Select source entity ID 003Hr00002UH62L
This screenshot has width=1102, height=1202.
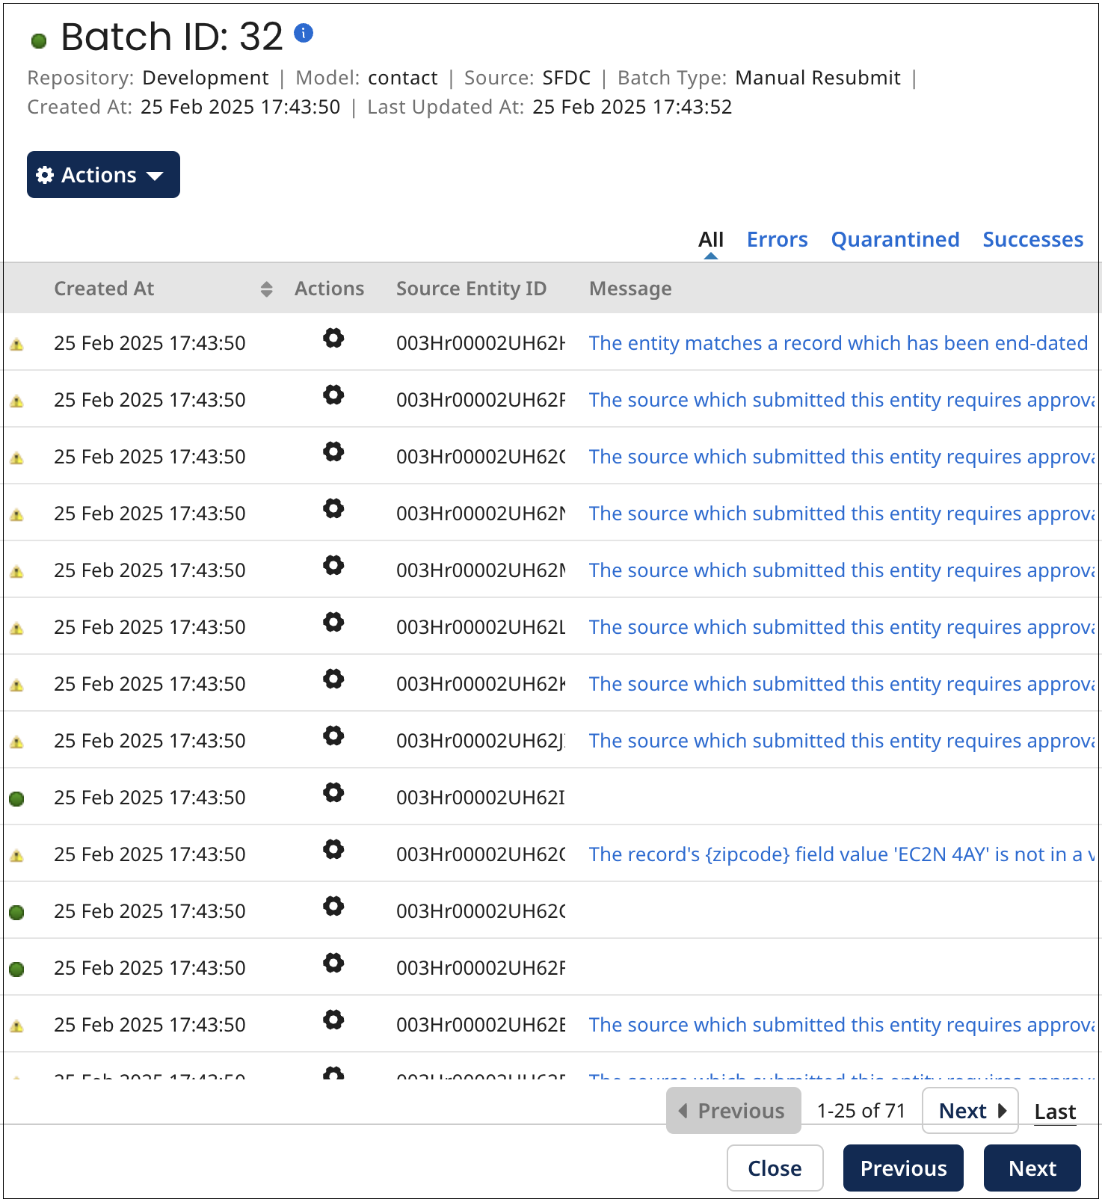[481, 627]
